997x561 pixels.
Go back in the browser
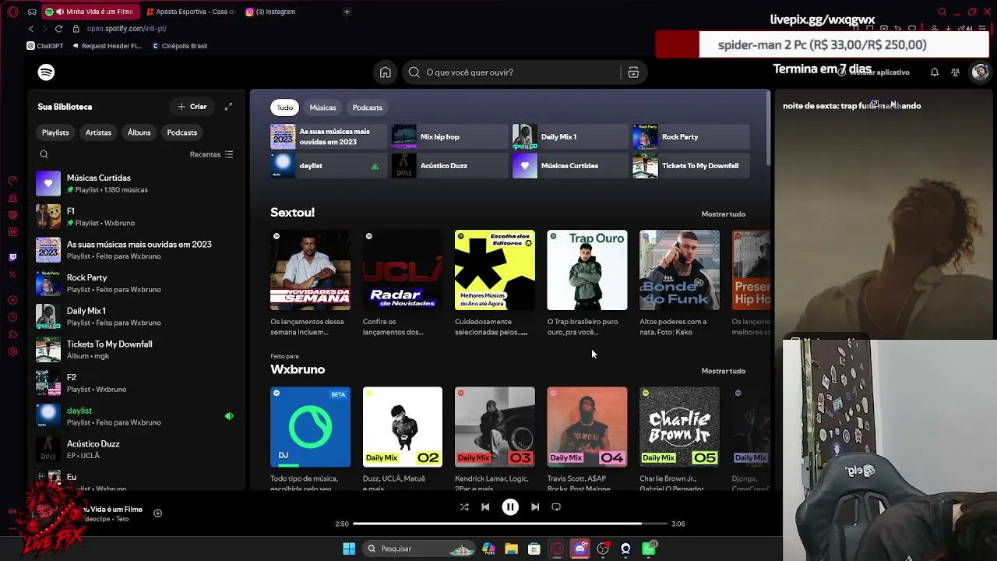[31, 29]
